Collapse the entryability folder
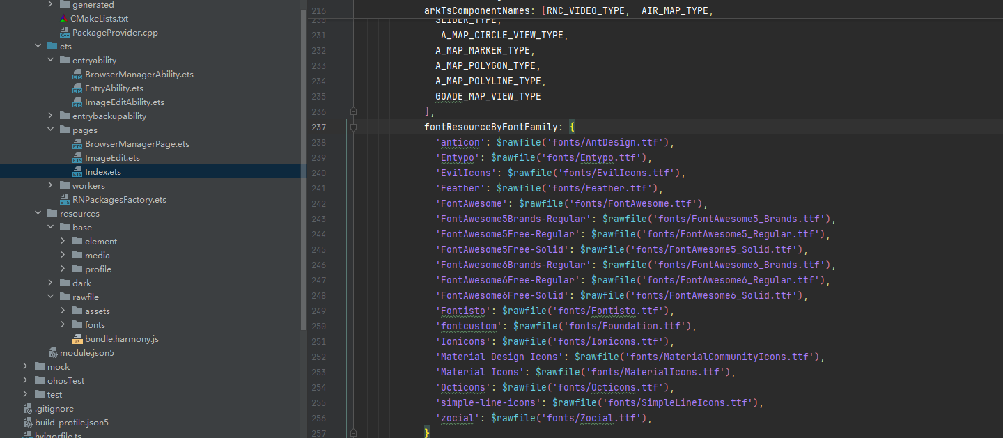The image size is (1003, 438). [50, 61]
